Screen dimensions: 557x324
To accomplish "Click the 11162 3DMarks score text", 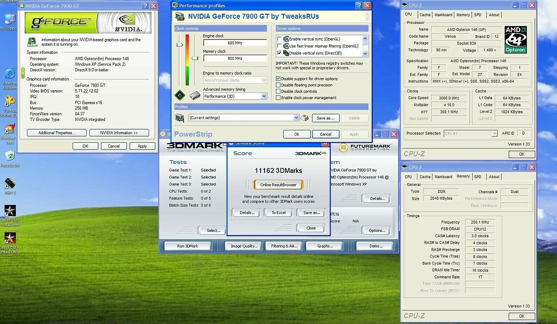I will pos(278,171).
